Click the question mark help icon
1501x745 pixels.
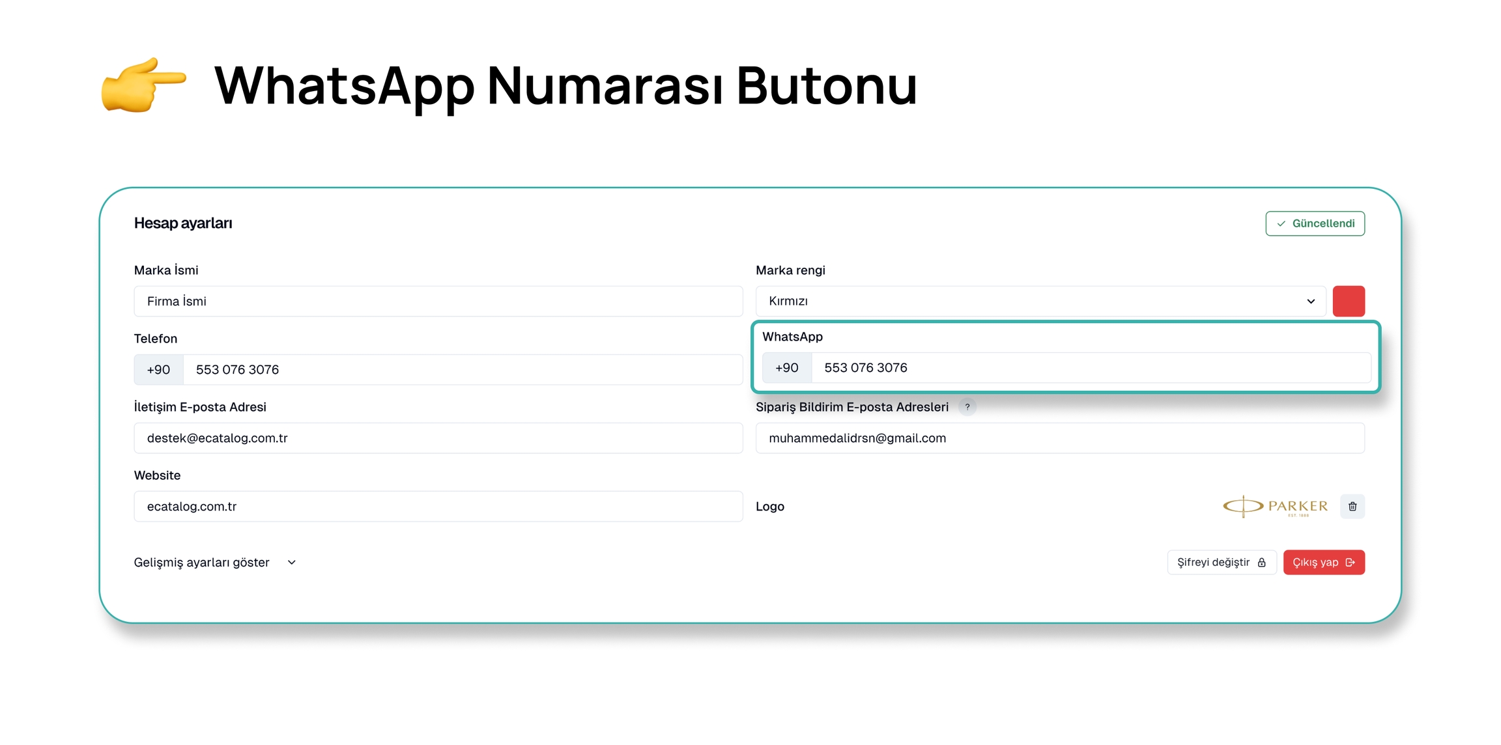967,407
